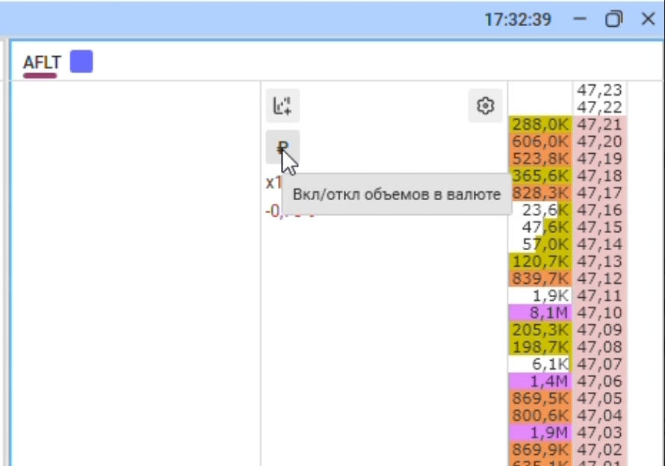Click price level 47,04
The image size is (665, 466).
(599, 415)
